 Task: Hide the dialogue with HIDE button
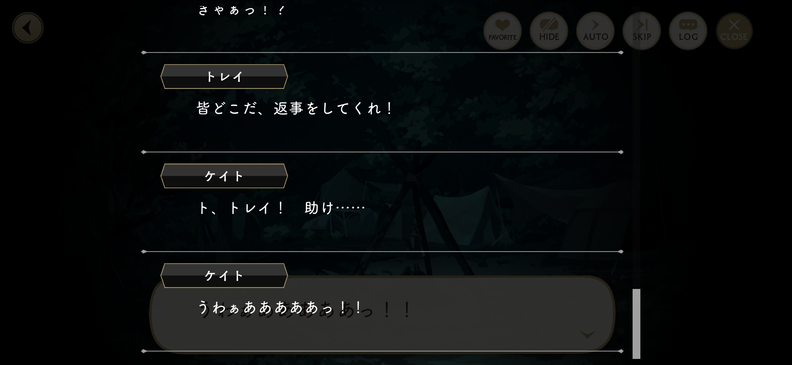pos(549,31)
